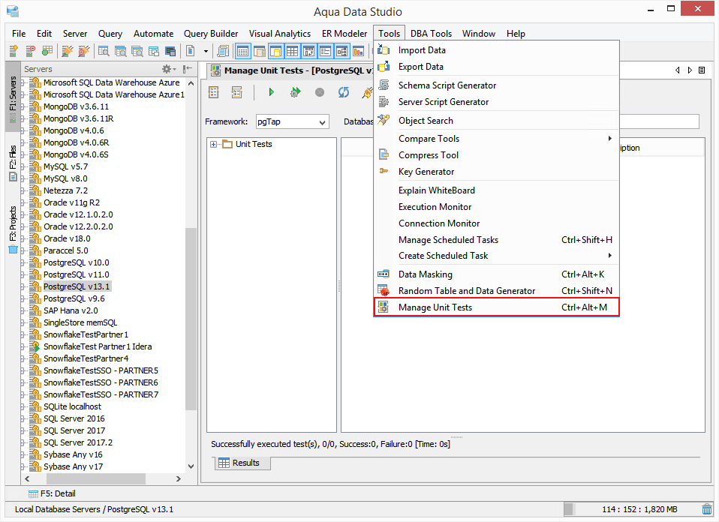
Task: Run tests with the green play button
Action: tap(272, 92)
